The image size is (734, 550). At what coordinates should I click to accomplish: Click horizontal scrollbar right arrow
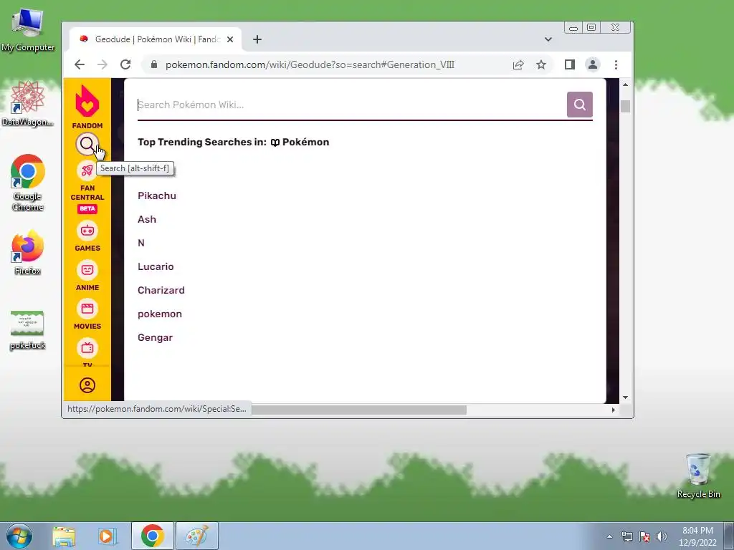(x=614, y=410)
